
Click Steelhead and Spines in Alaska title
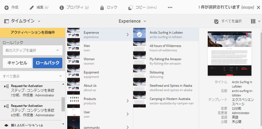(x=171, y=85)
